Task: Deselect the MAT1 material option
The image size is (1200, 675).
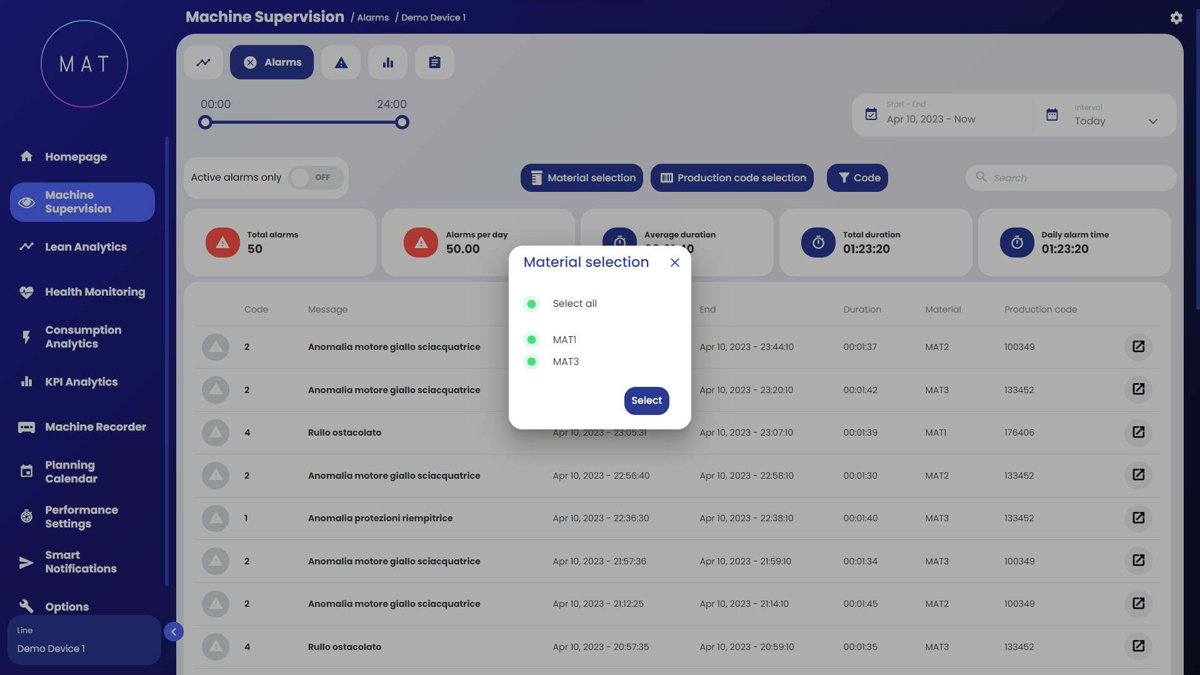Action: pyautogui.click(x=531, y=340)
